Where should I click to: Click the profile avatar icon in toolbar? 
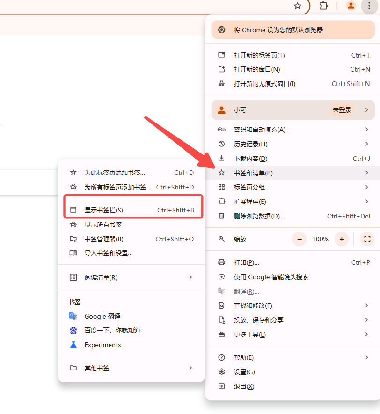pyautogui.click(x=351, y=6)
